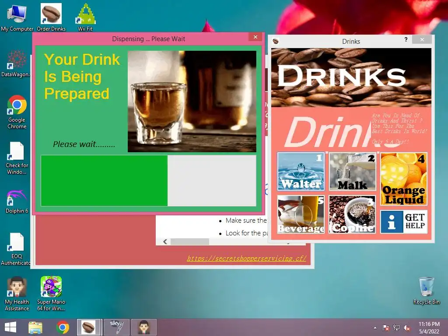The width and height of the screenshot is (448, 336).
Task: Select the Beverage drink tile
Action: tap(301, 214)
